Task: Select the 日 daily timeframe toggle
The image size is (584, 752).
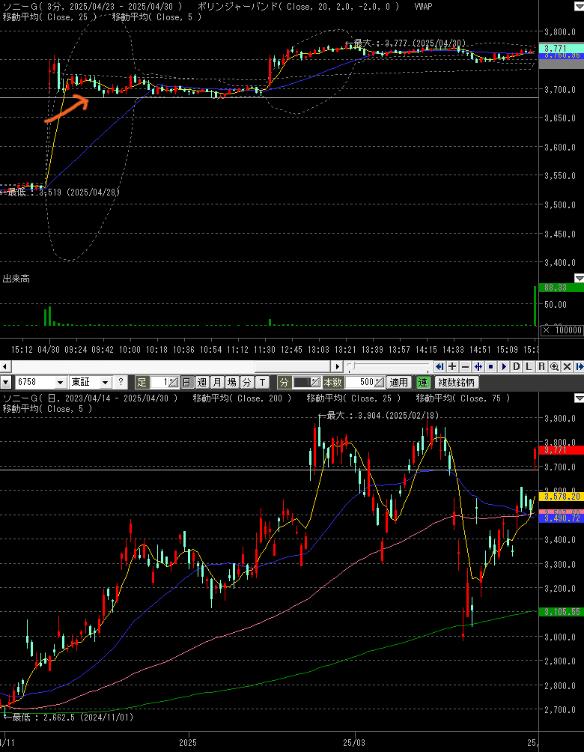Action: click(x=187, y=382)
